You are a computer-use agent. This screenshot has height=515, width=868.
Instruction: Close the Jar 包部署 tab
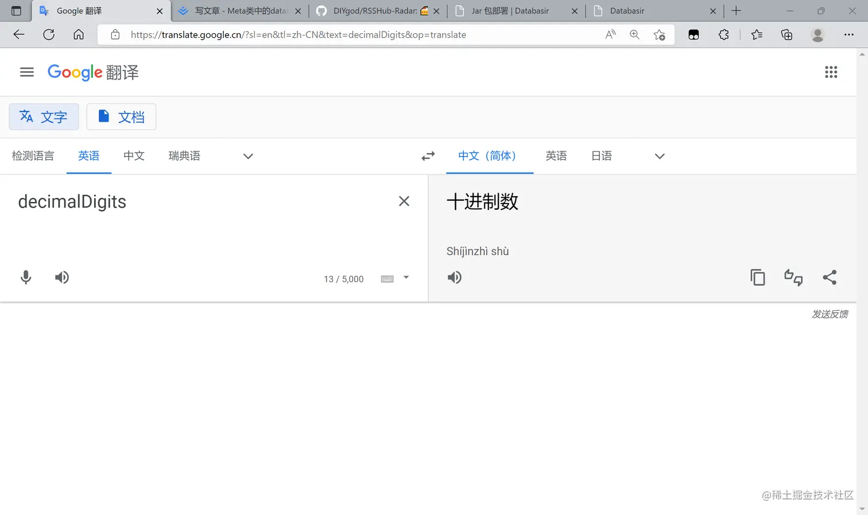click(575, 11)
